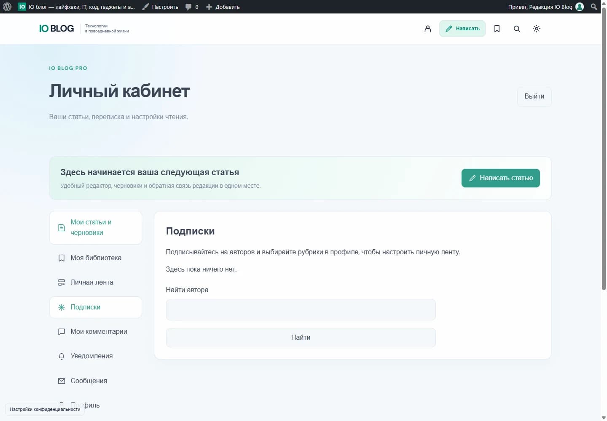
Task: Open the Добавить new content menu
Action: 223,7
